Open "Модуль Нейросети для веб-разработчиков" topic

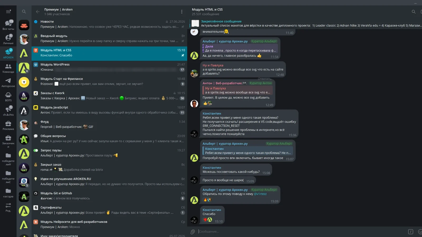109,224
